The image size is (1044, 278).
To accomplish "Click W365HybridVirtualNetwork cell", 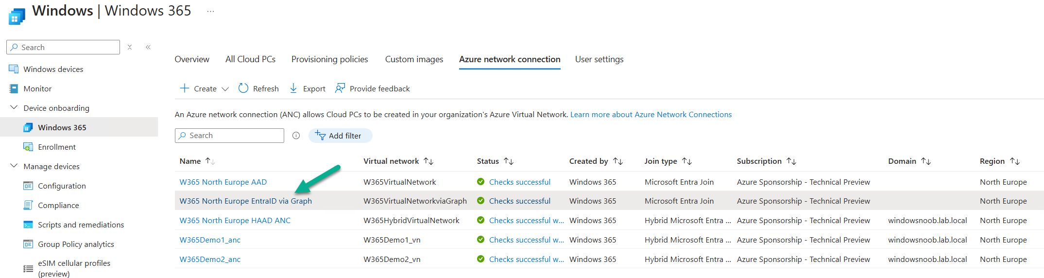I will (x=411, y=220).
